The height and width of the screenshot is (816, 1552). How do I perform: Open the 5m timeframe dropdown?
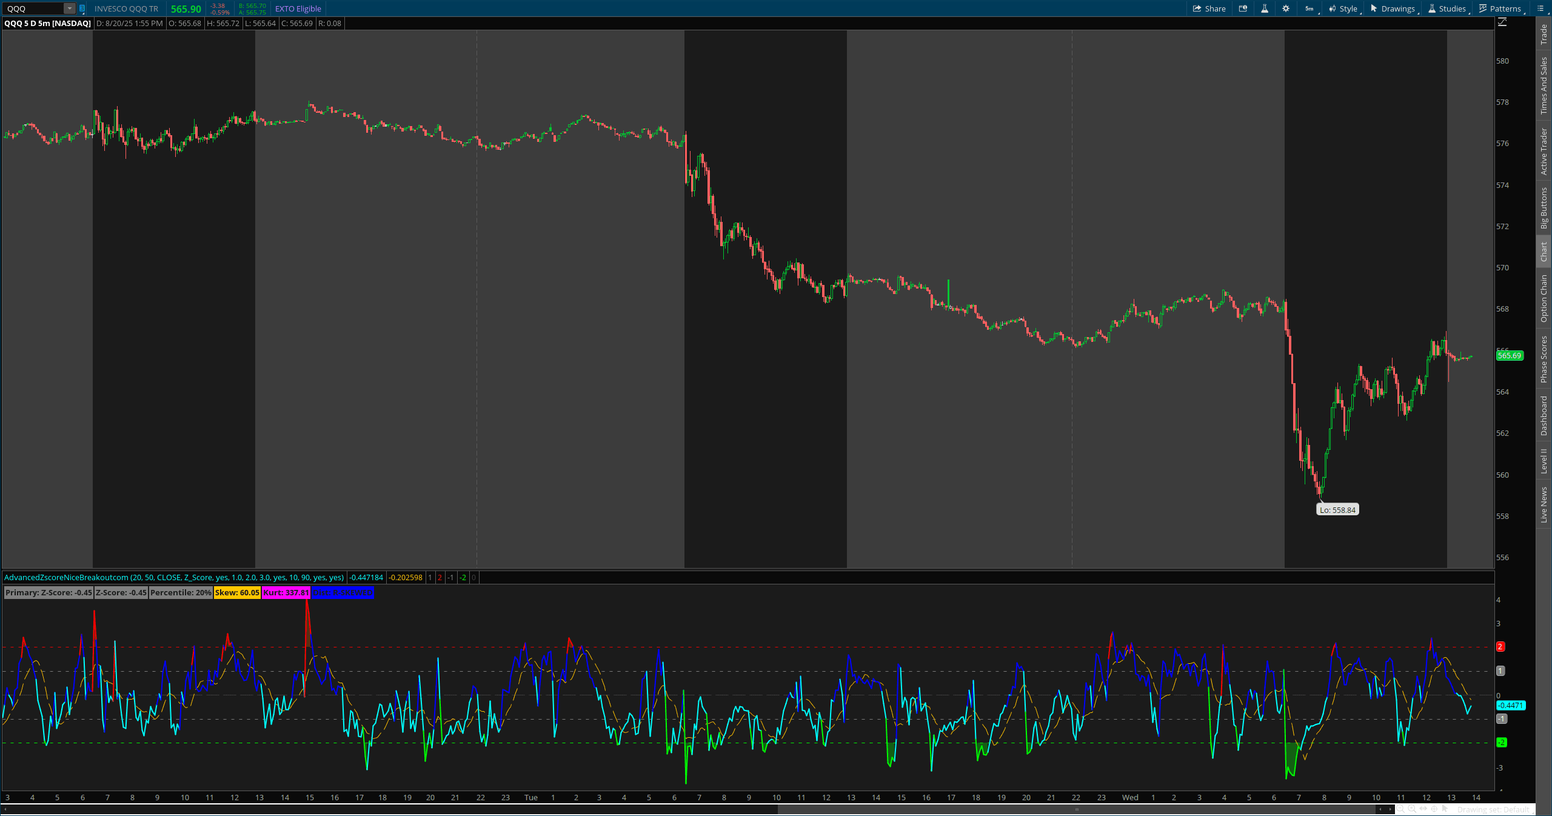pos(1310,8)
